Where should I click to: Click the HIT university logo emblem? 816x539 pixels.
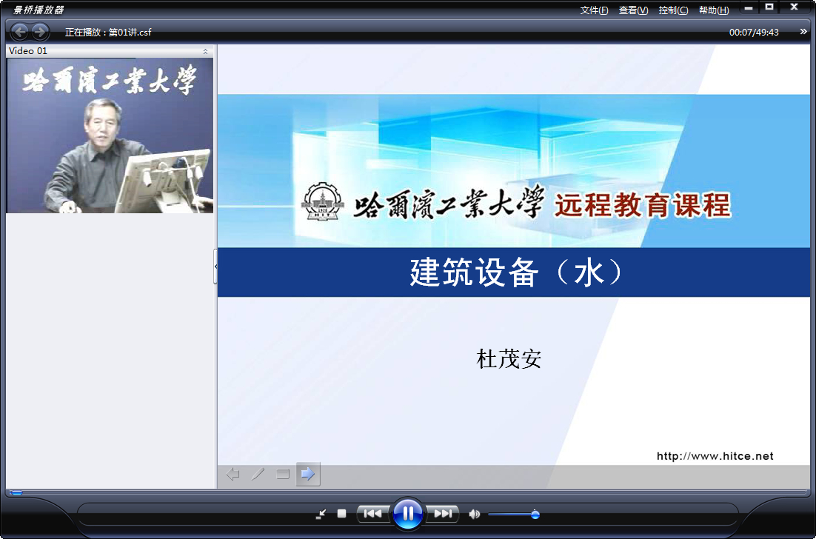[324, 202]
